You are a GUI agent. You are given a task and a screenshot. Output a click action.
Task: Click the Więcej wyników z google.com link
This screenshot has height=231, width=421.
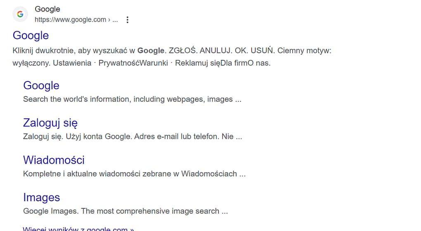[x=78, y=229]
